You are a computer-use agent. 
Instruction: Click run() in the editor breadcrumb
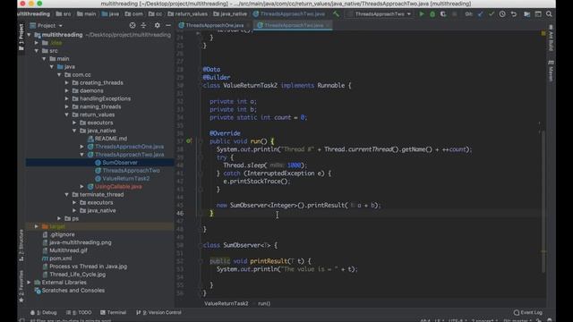click(264, 303)
